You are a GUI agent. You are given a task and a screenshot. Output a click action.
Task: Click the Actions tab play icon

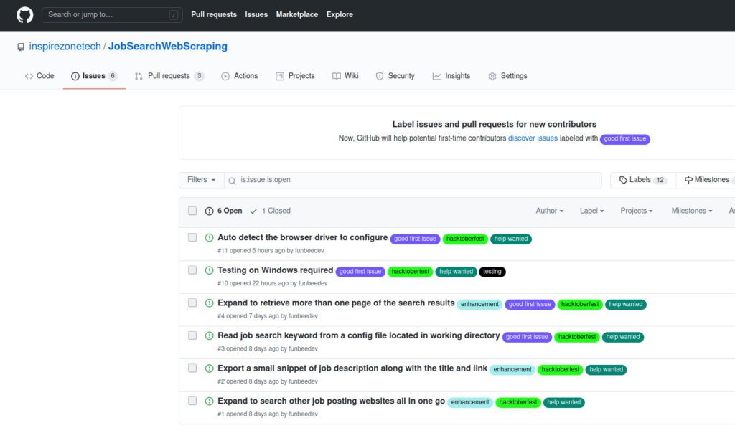[225, 76]
